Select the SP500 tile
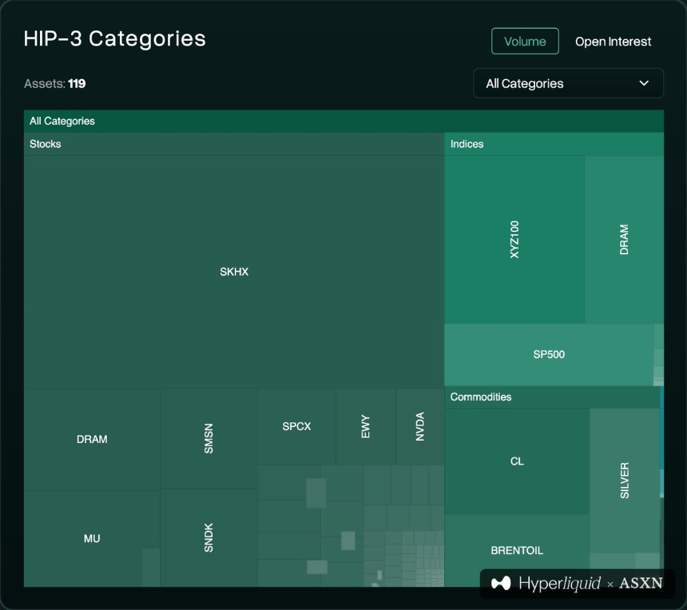687x610 pixels. pos(549,355)
